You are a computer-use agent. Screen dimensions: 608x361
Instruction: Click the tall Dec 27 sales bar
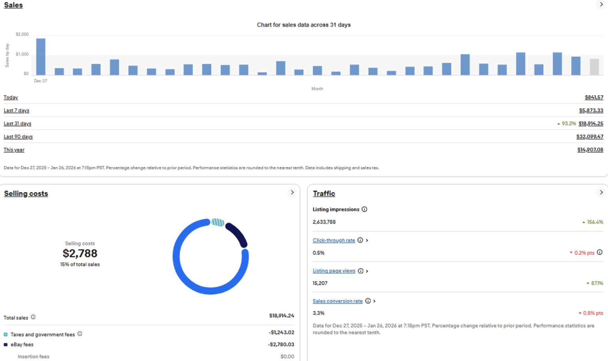coord(41,57)
